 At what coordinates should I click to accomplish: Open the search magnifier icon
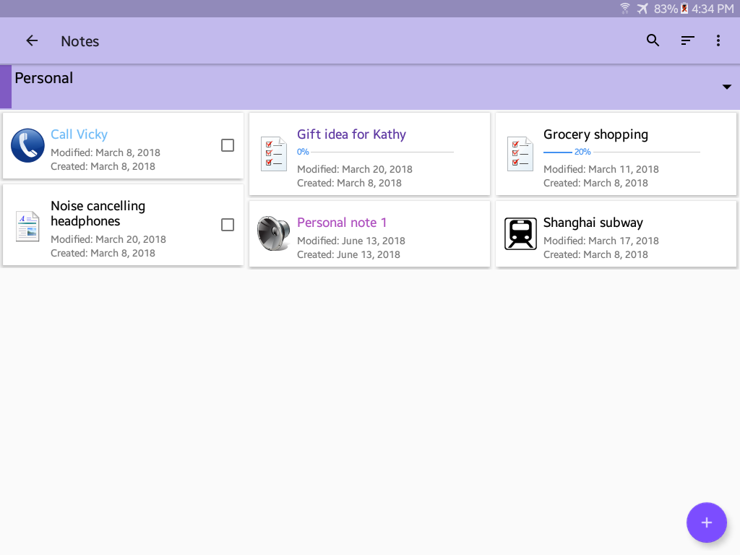653,40
